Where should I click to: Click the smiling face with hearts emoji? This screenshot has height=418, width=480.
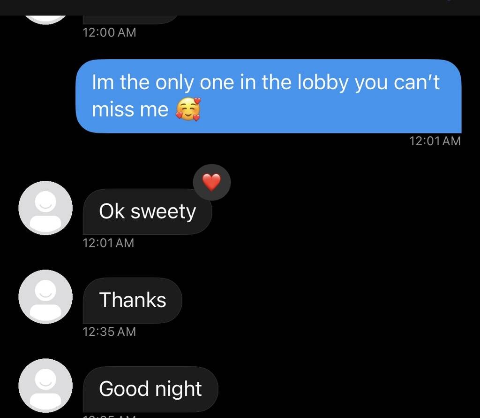point(188,109)
